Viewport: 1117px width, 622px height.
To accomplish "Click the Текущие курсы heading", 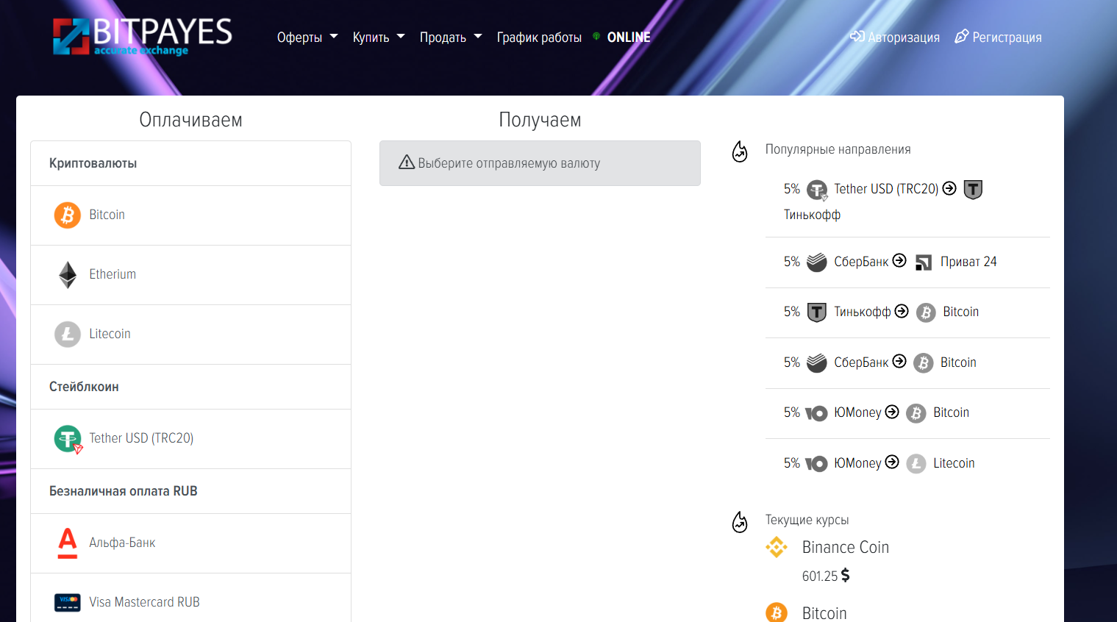I will click(807, 521).
